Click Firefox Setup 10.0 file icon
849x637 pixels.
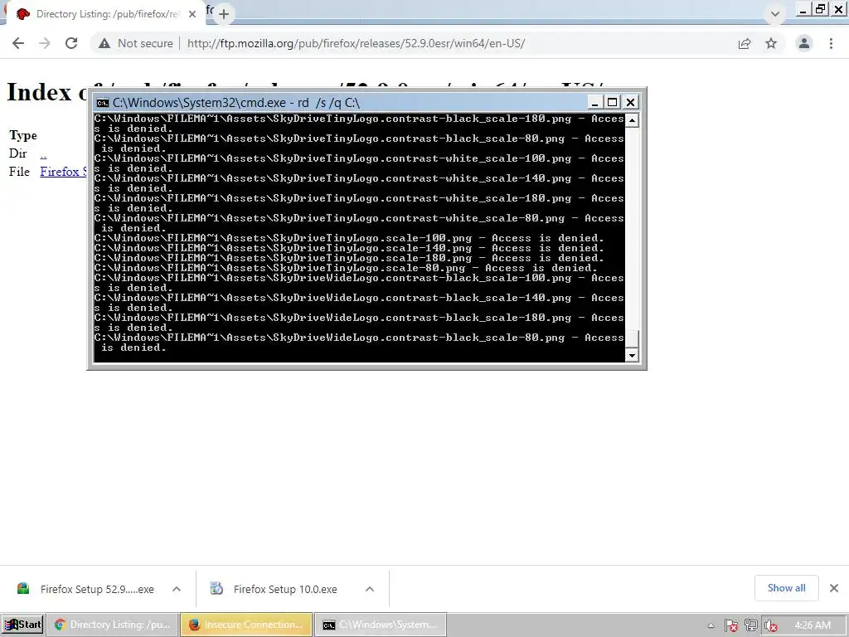tap(216, 588)
